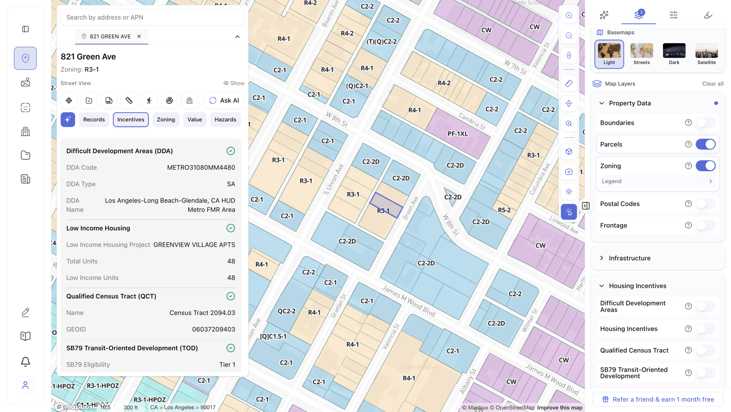Turn off the Parcels layer switch

click(705, 144)
